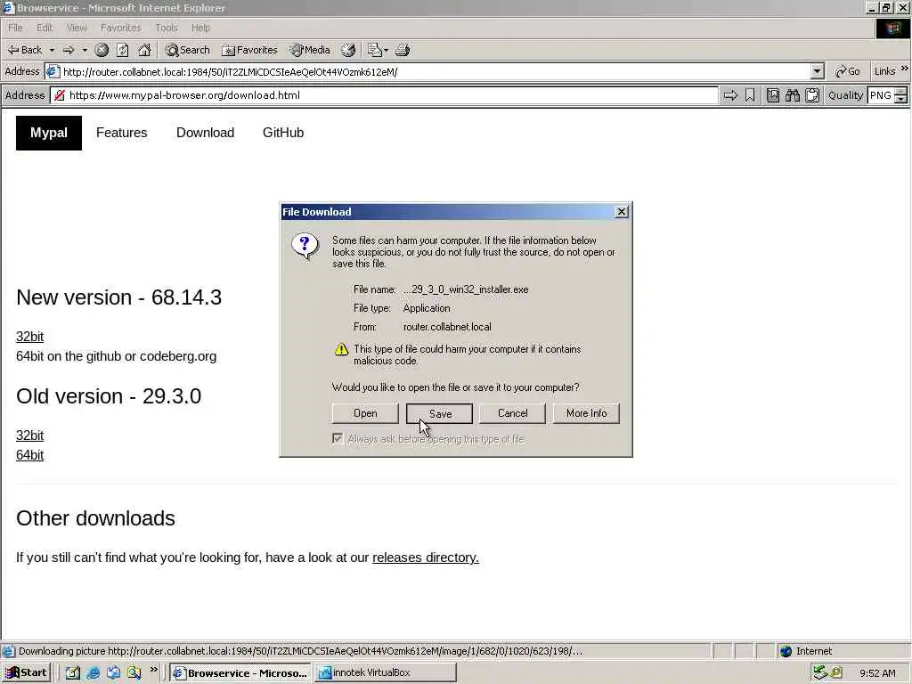Viewport: 912px width, 684px height.
Task: Open the View menu
Action: [x=77, y=28]
